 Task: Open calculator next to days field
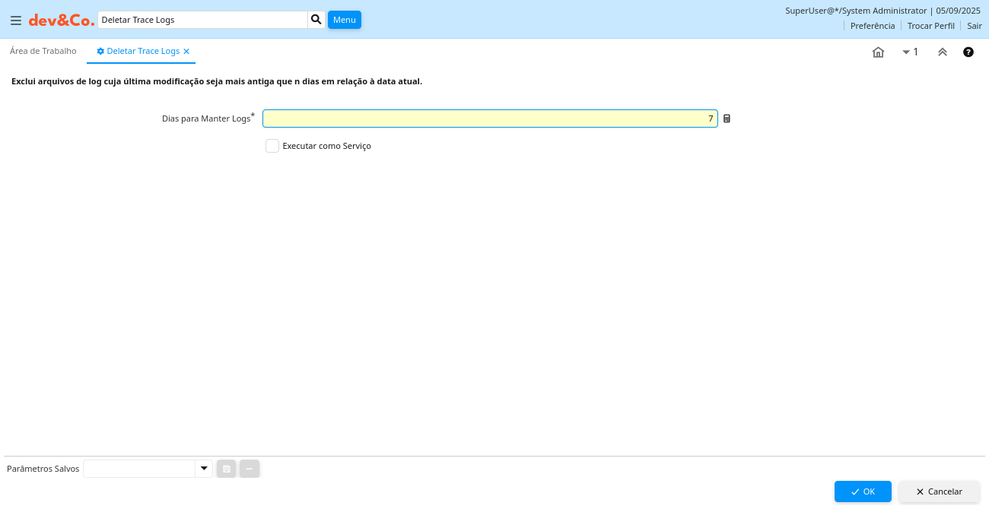(x=727, y=119)
